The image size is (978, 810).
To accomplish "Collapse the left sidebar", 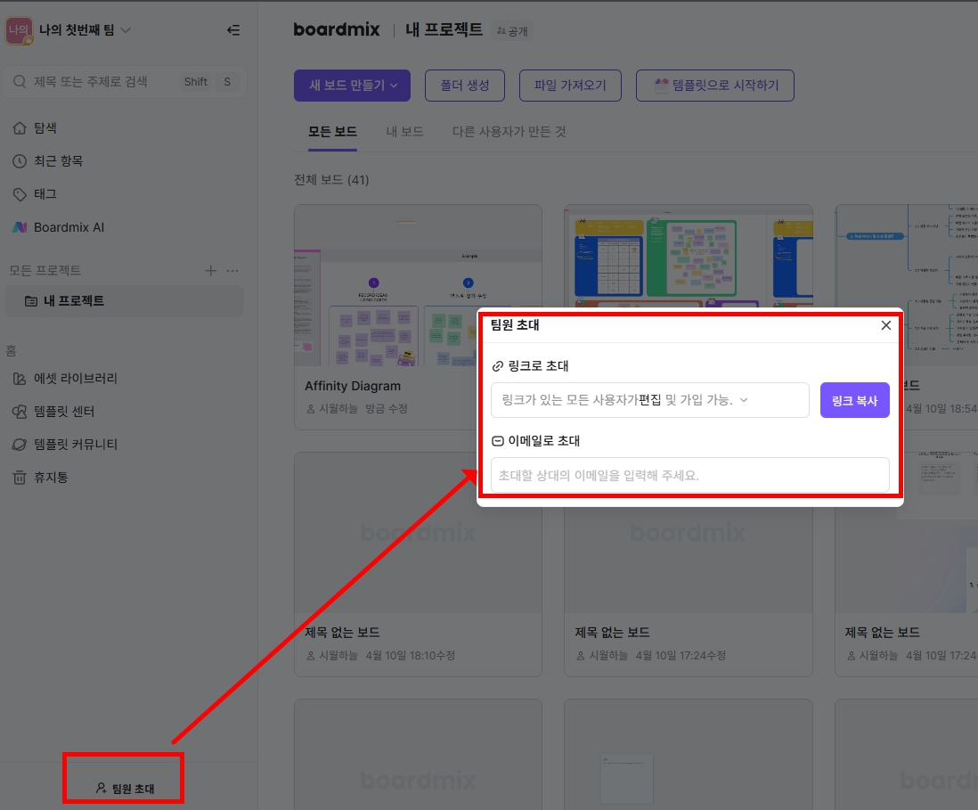I will pyautogui.click(x=232, y=29).
